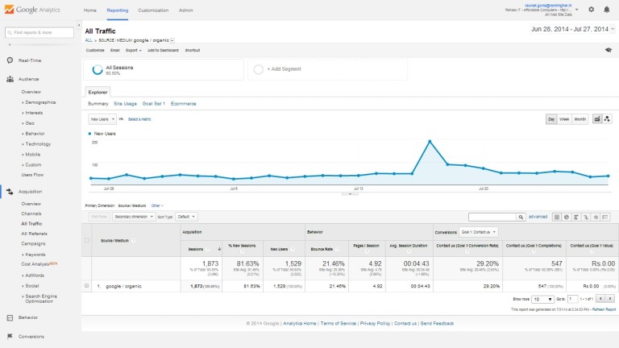Screen dimensions: 619x348
Task: Switch to motion chart view icon
Action: point(607,118)
